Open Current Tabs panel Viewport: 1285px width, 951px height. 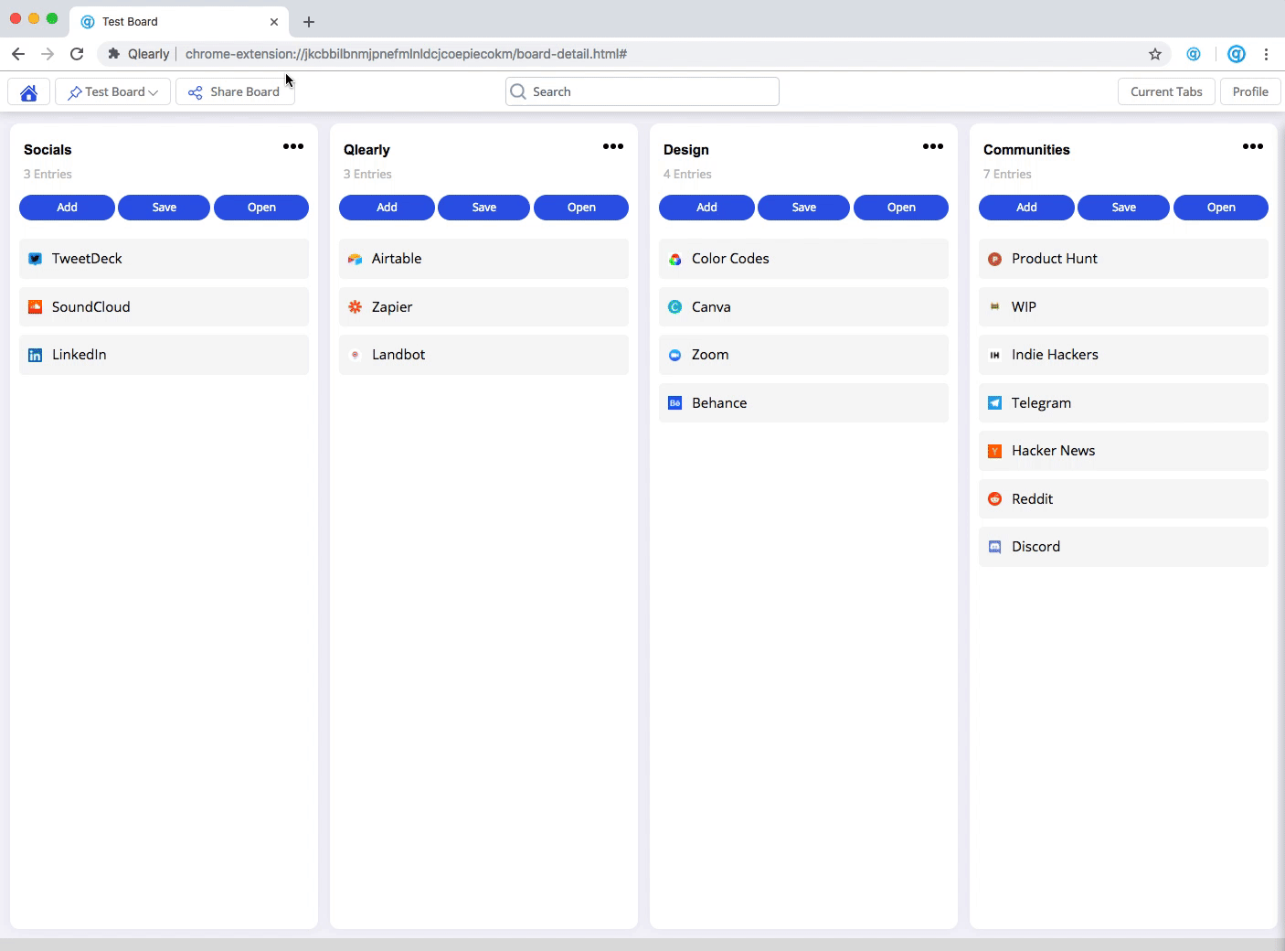pos(1166,91)
